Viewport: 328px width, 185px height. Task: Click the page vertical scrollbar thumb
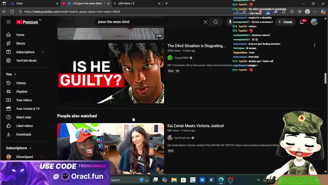pyautogui.click(x=325, y=78)
